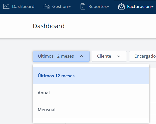The width and height of the screenshot is (156, 124).
Task: Click the up chevron in period selector
Action: point(82,56)
